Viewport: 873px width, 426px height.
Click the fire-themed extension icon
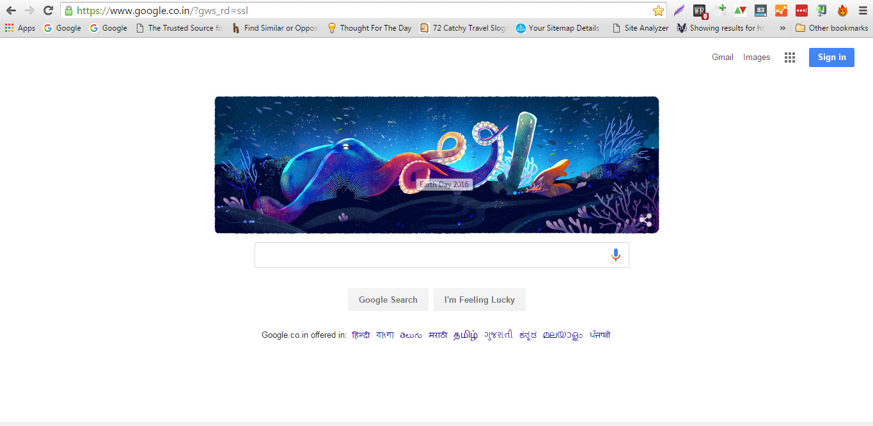[842, 10]
